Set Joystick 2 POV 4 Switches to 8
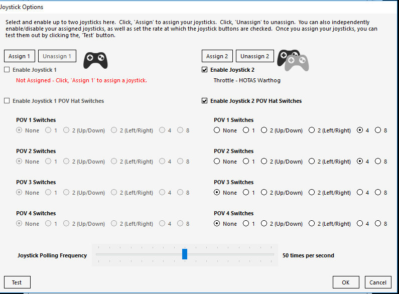 [x=378, y=224]
